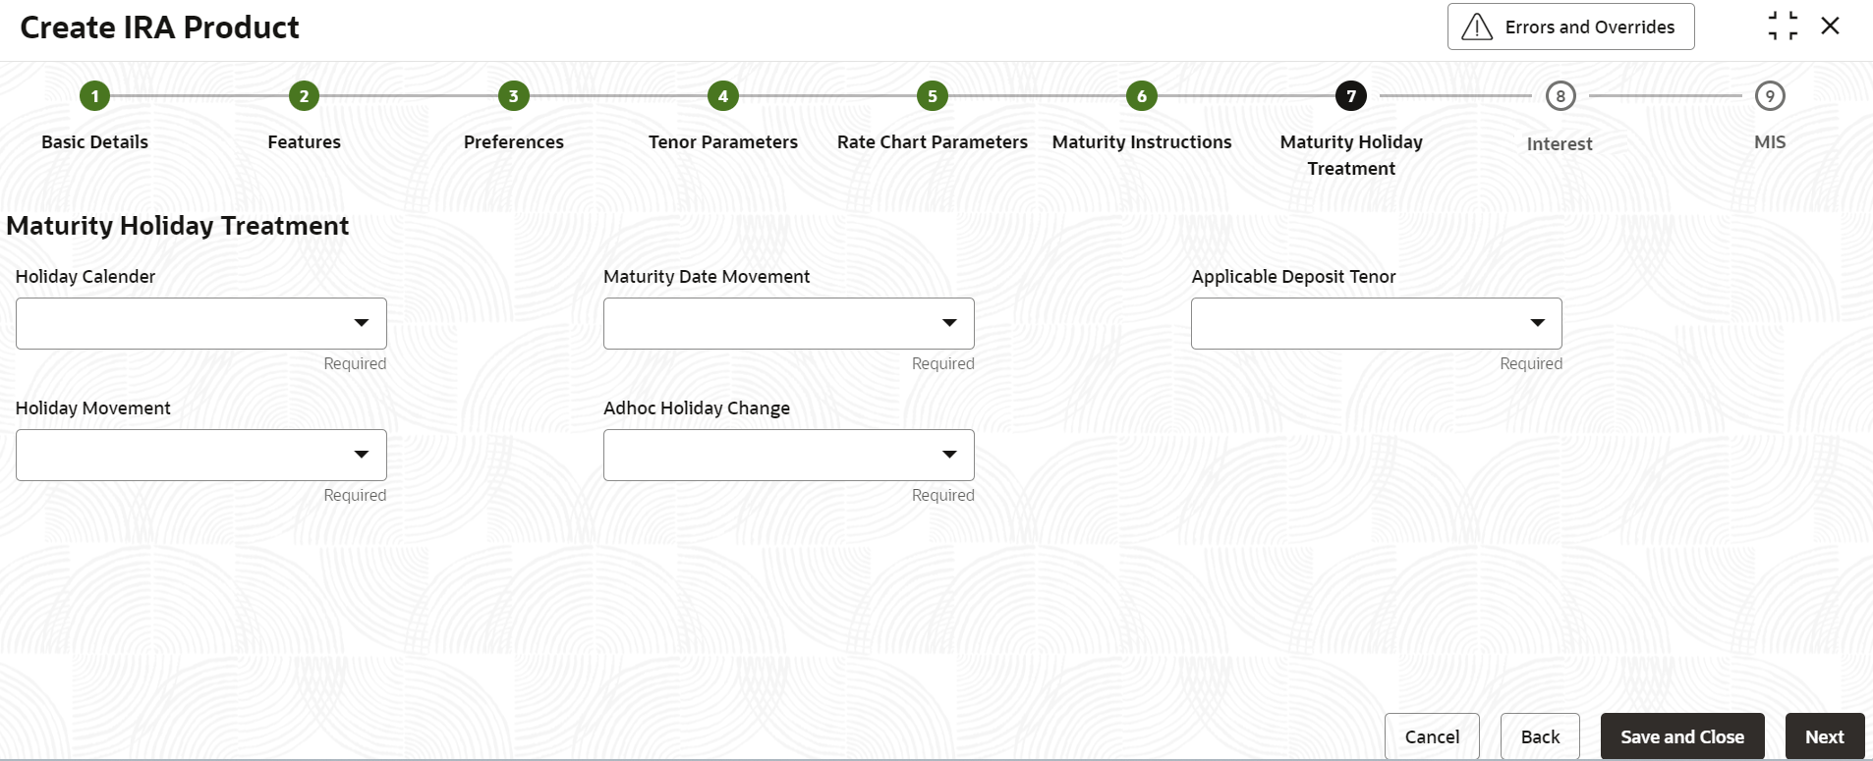Open the Adhoc Holiday Change dropdown

(789, 455)
